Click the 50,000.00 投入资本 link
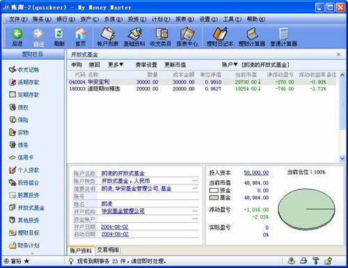This screenshot has height=268, width=348. point(256,173)
